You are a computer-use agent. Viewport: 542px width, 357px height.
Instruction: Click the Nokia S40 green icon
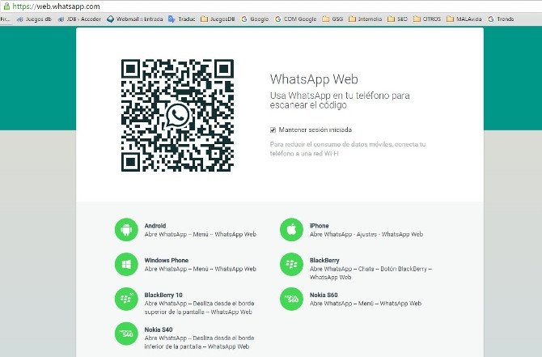(126, 334)
